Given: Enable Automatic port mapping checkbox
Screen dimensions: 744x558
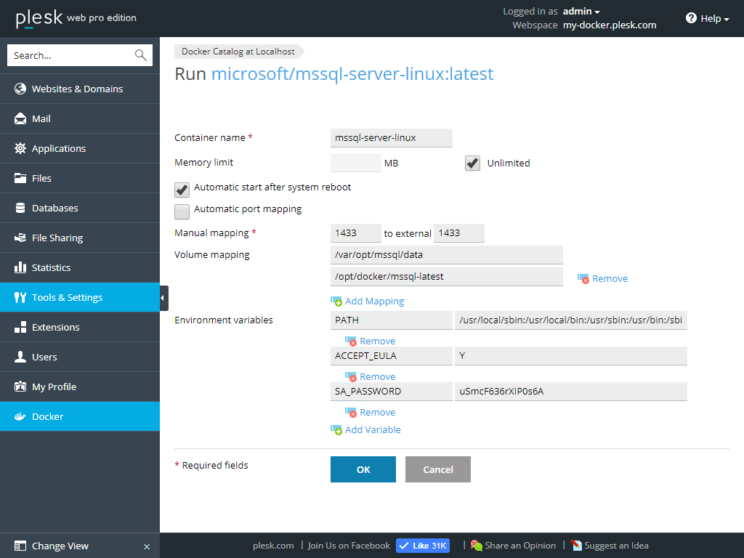Looking at the screenshot, I should (x=182, y=211).
